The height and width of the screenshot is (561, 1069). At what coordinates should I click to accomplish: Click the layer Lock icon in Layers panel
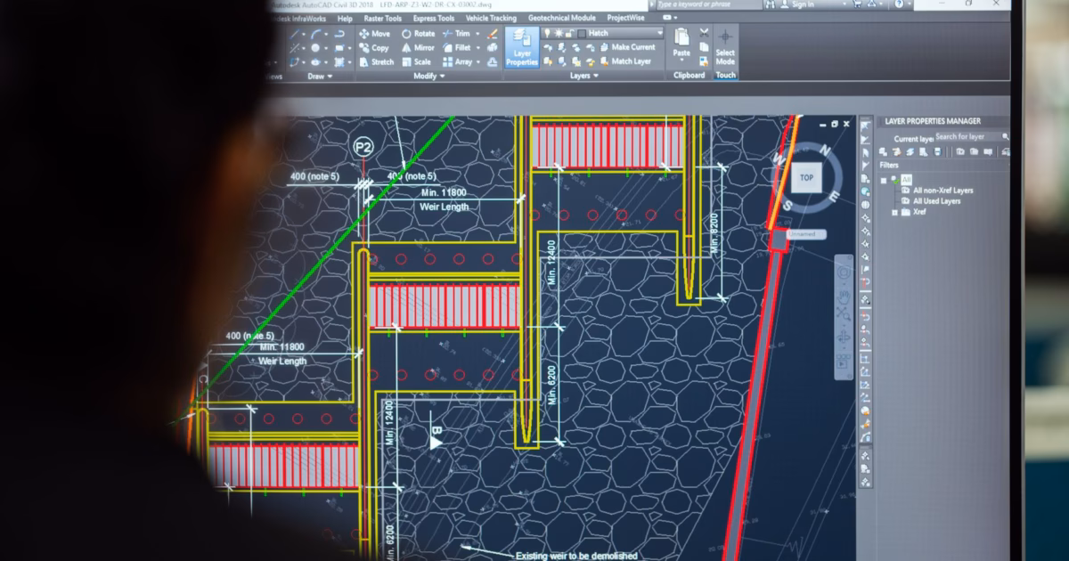click(x=590, y=47)
